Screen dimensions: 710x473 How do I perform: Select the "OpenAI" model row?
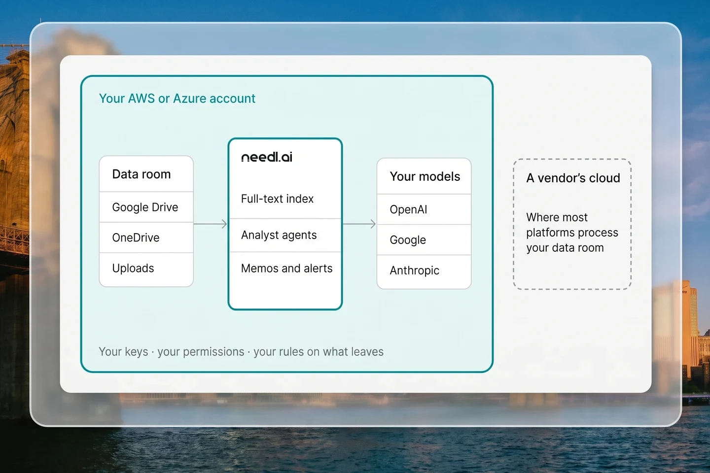(x=424, y=210)
